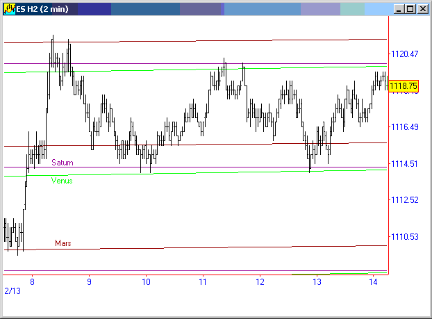Click the 1116.49 price axis label
The image size is (432, 319).
point(404,127)
